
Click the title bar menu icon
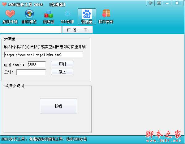point(159,3)
